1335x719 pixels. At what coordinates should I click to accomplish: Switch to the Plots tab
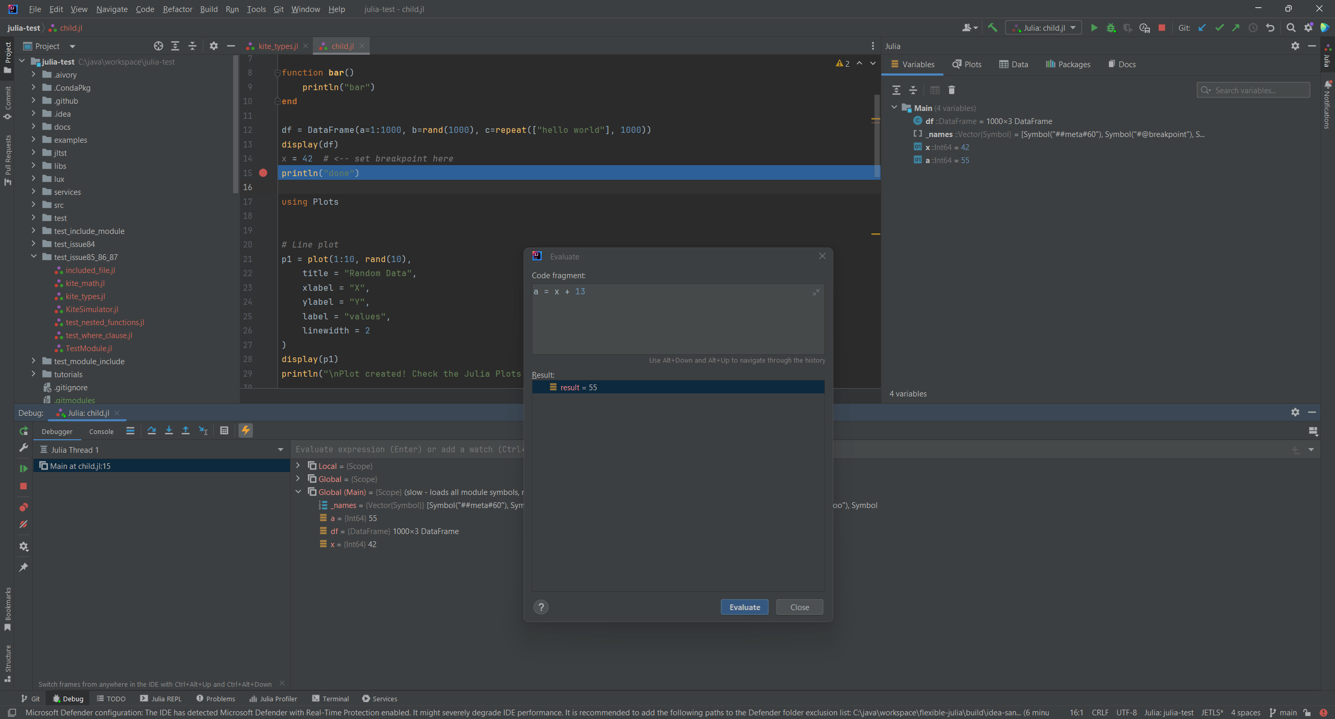coord(967,64)
